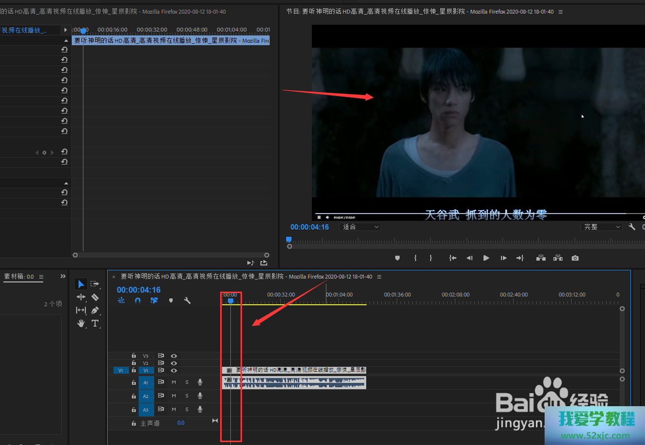Viewport: 645px width, 445px height.
Task: Select the Razor tool in the toolbox
Action: pyautogui.click(x=95, y=297)
